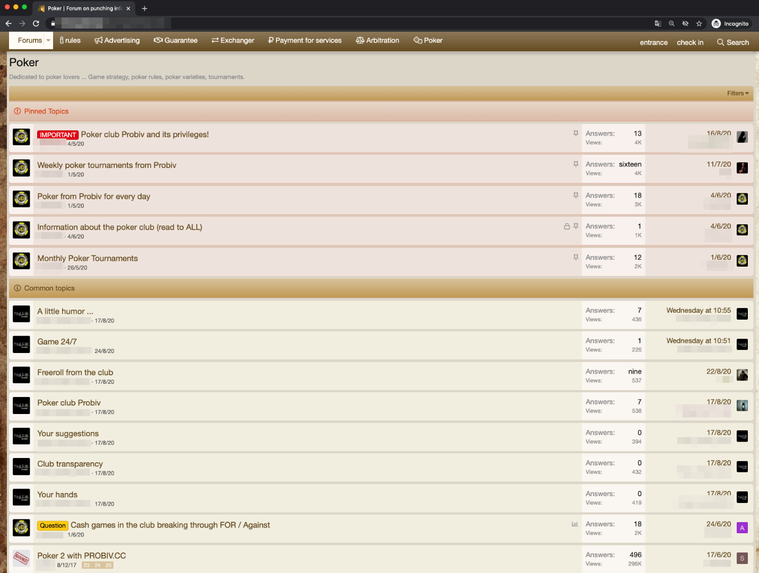Screen dimensions: 759x573
Task: Click the purple 'A' avatar of last poster
Action: (x=742, y=528)
